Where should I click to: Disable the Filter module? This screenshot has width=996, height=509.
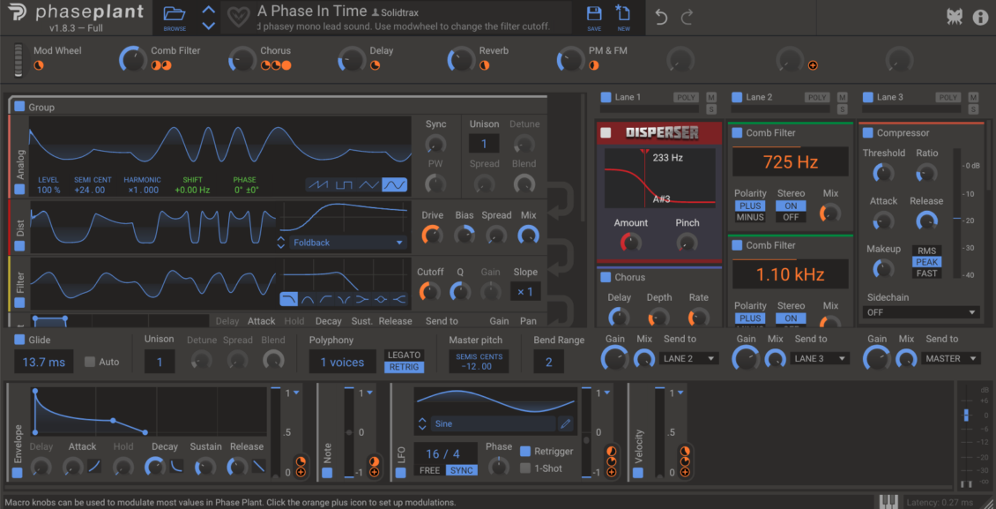click(19, 302)
